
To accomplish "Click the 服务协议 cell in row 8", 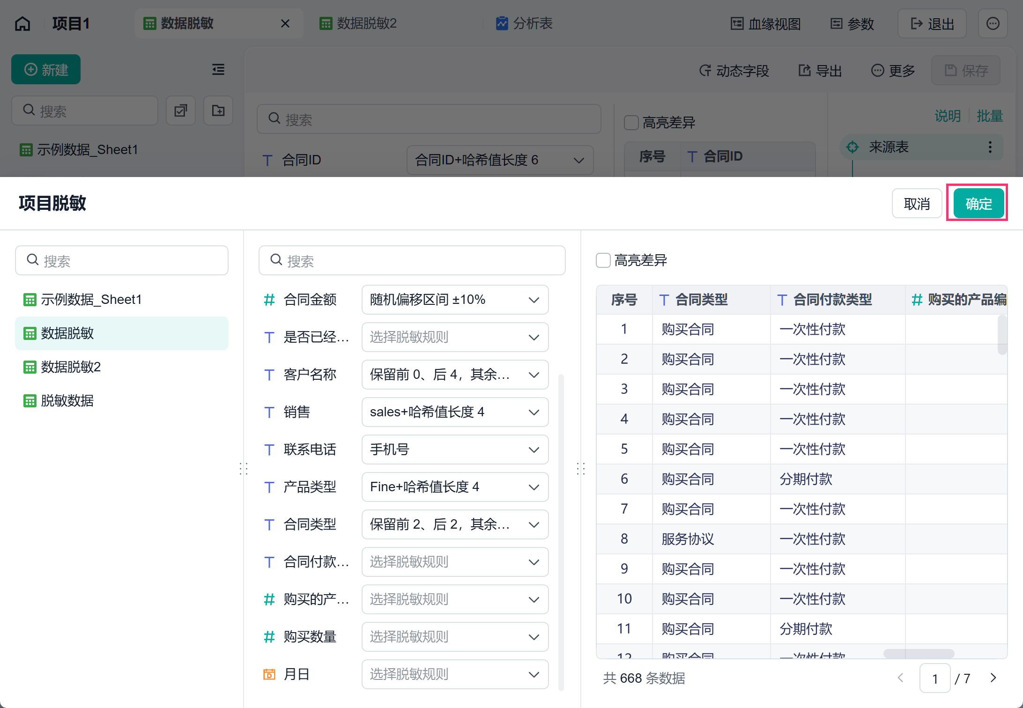I will click(x=711, y=539).
